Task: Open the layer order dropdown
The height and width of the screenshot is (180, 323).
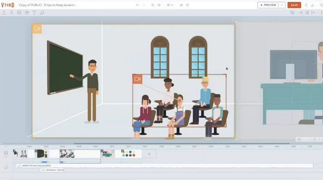Action: point(170,5)
